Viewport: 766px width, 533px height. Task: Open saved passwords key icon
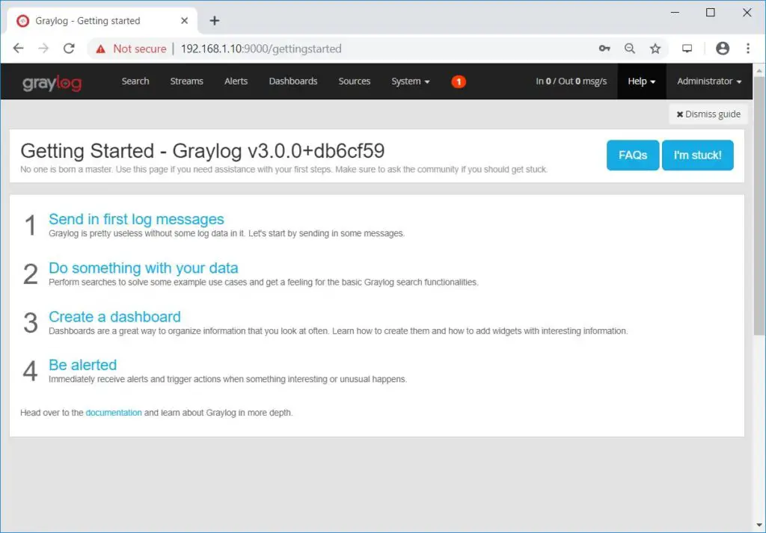(x=604, y=49)
